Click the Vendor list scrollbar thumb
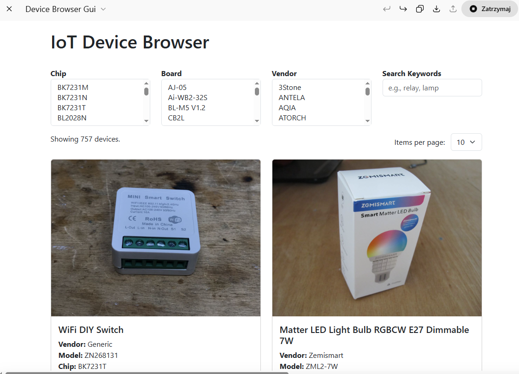Viewport: 519px width, 374px height. click(x=367, y=91)
